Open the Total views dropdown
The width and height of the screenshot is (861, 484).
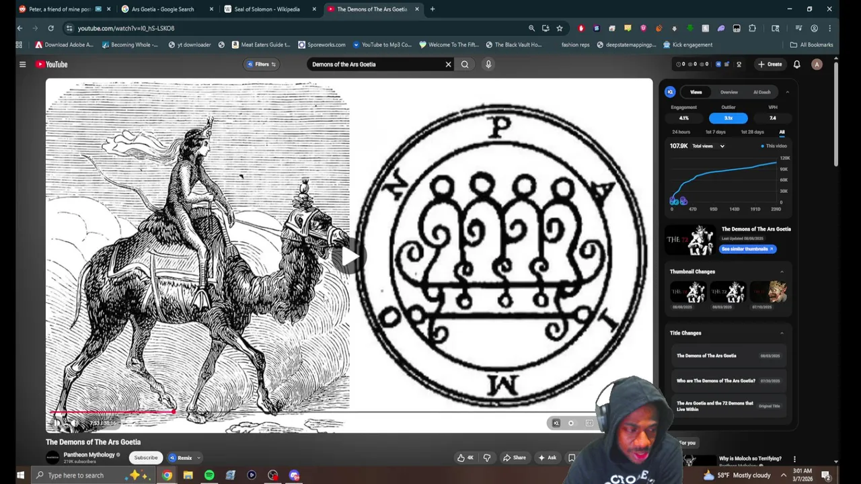(x=708, y=146)
